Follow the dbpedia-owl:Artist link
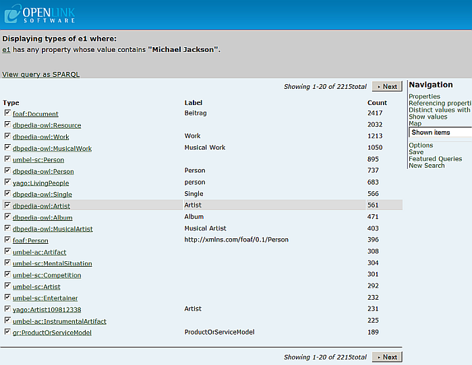 42,206
